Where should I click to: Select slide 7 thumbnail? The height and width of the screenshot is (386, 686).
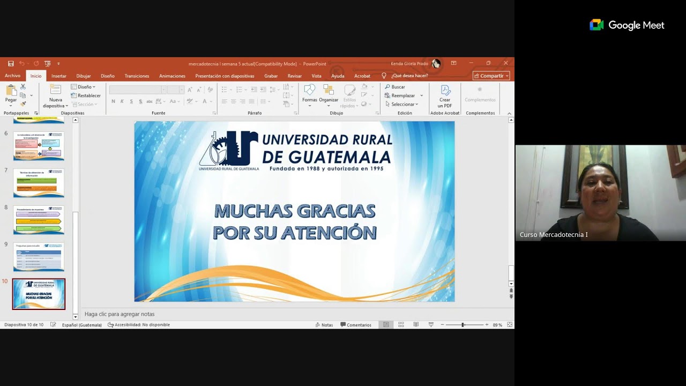tap(39, 183)
